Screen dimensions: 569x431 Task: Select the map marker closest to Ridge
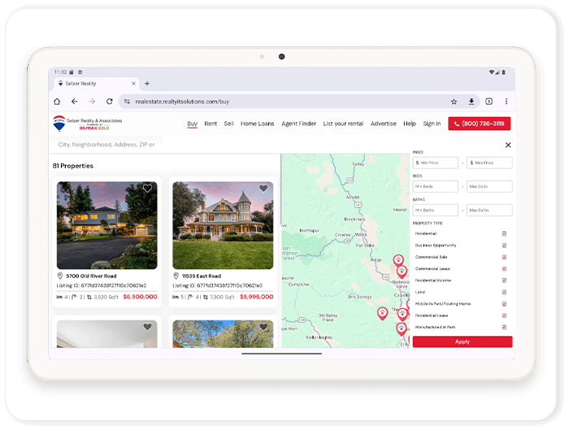[x=398, y=261]
